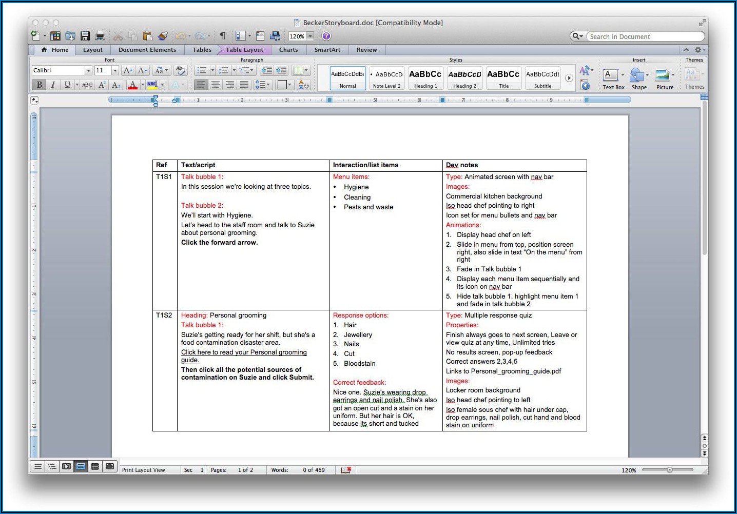
Task: Click the Save floppy disk icon
Action: (85, 36)
